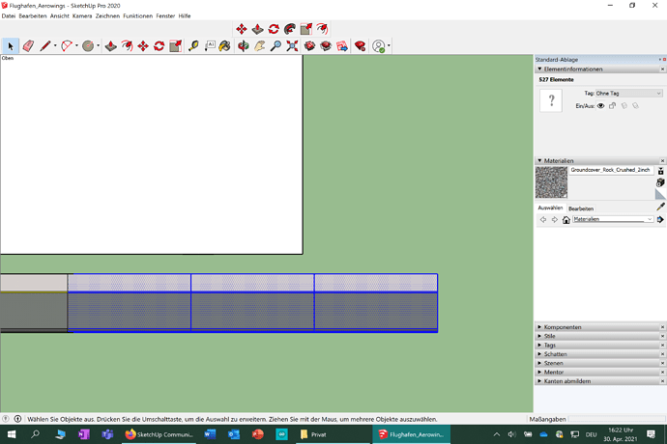The height and width of the screenshot is (444, 667).
Task: Open the 3D Warehouse
Action: point(309,46)
